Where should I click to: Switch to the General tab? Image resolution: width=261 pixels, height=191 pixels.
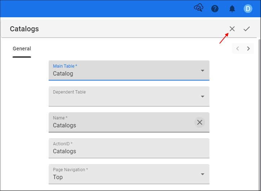click(22, 49)
